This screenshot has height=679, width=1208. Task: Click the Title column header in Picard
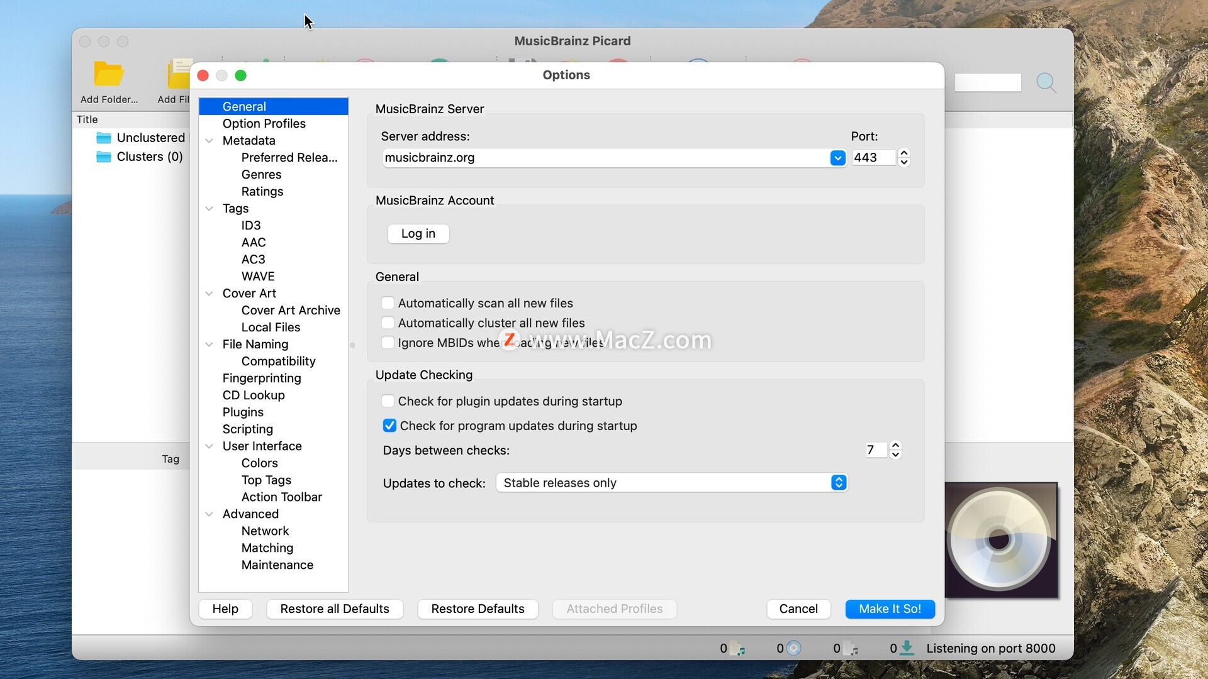click(x=87, y=119)
